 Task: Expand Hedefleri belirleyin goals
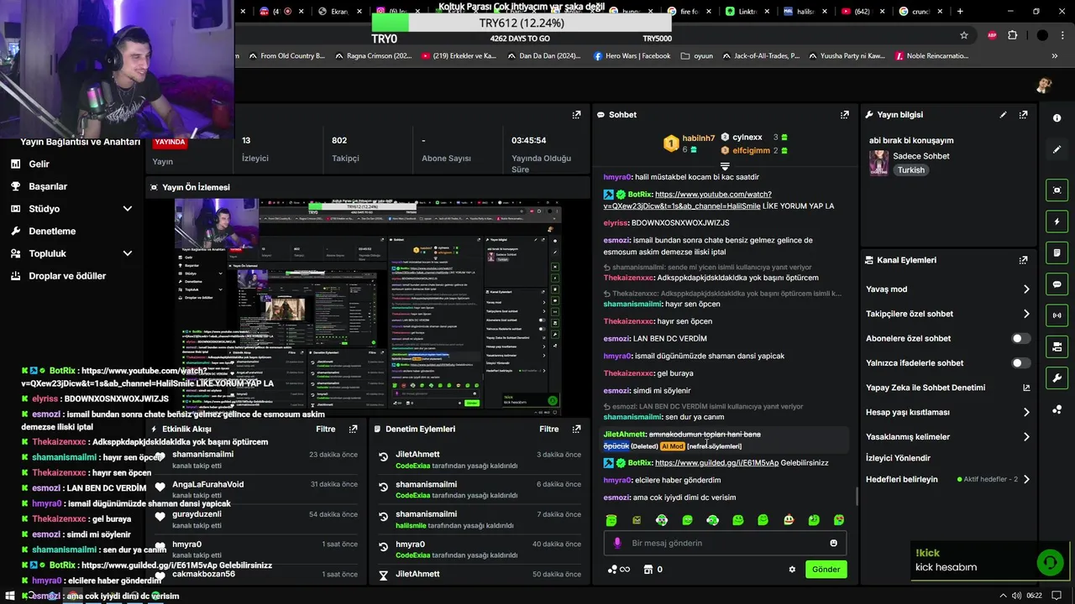point(1026,480)
